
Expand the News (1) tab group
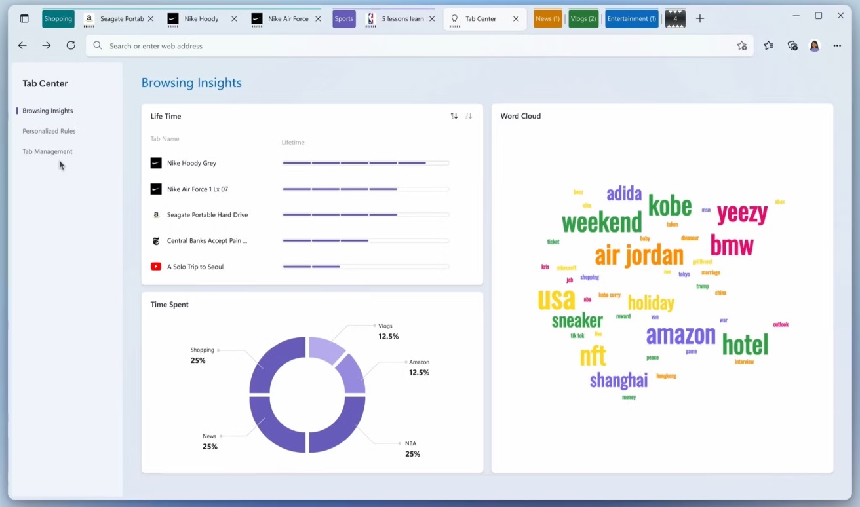[x=547, y=19]
